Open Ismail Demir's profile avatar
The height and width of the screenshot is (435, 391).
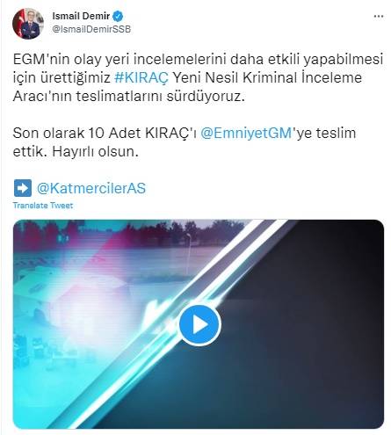point(28,24)
